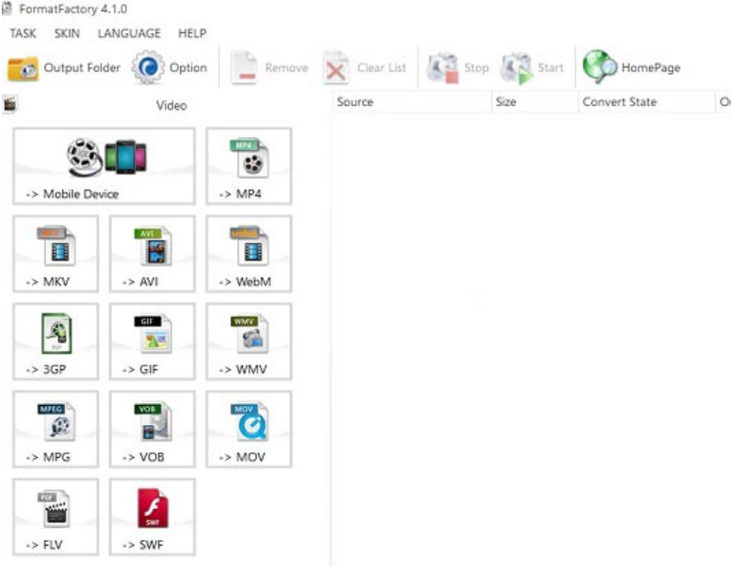This screenshot has height=574, width=731.
Task: Open the TASK menu
Action: tap(23, 34)
